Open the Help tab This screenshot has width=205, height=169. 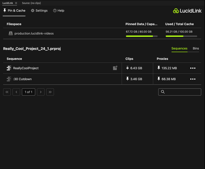coord(58,10)
